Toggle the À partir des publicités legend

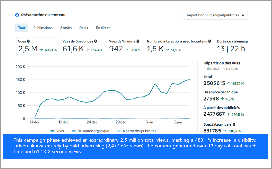point(136,131)
